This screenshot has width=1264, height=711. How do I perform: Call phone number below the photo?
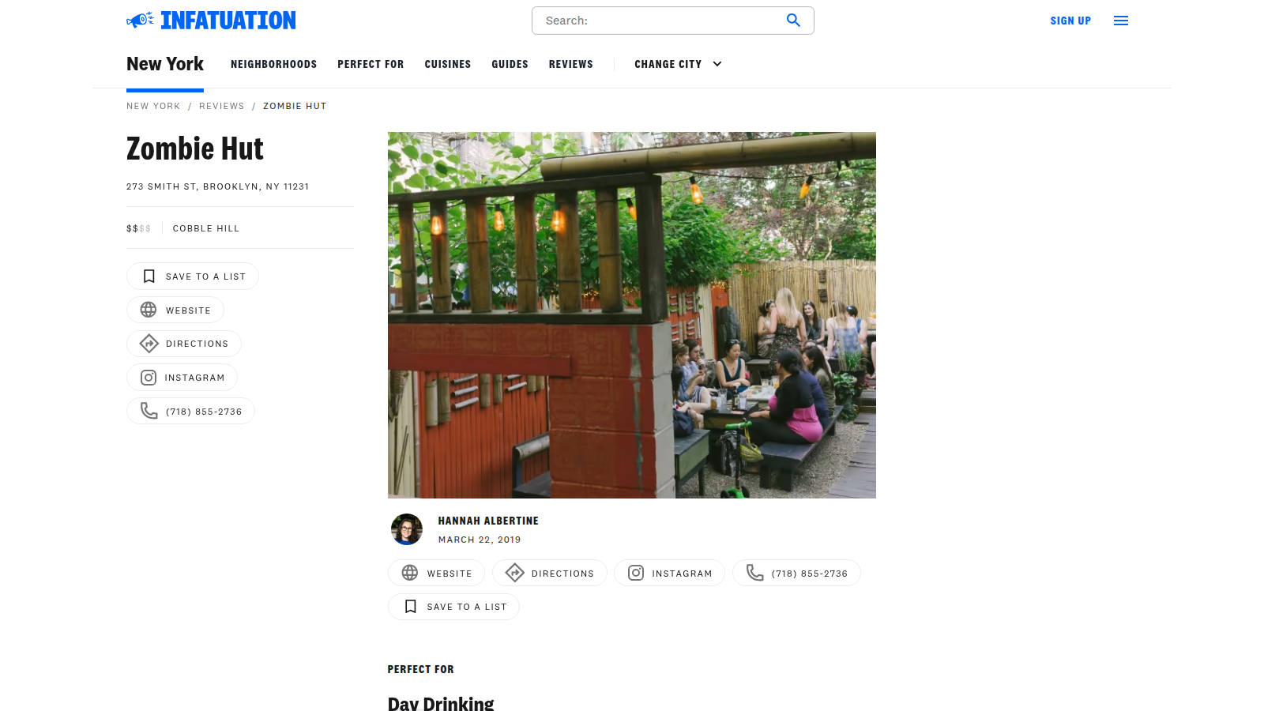tap(796, 574)
